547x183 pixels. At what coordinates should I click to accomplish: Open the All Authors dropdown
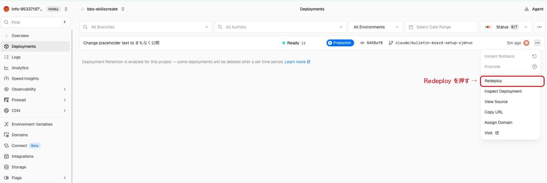tap(280, 27)
